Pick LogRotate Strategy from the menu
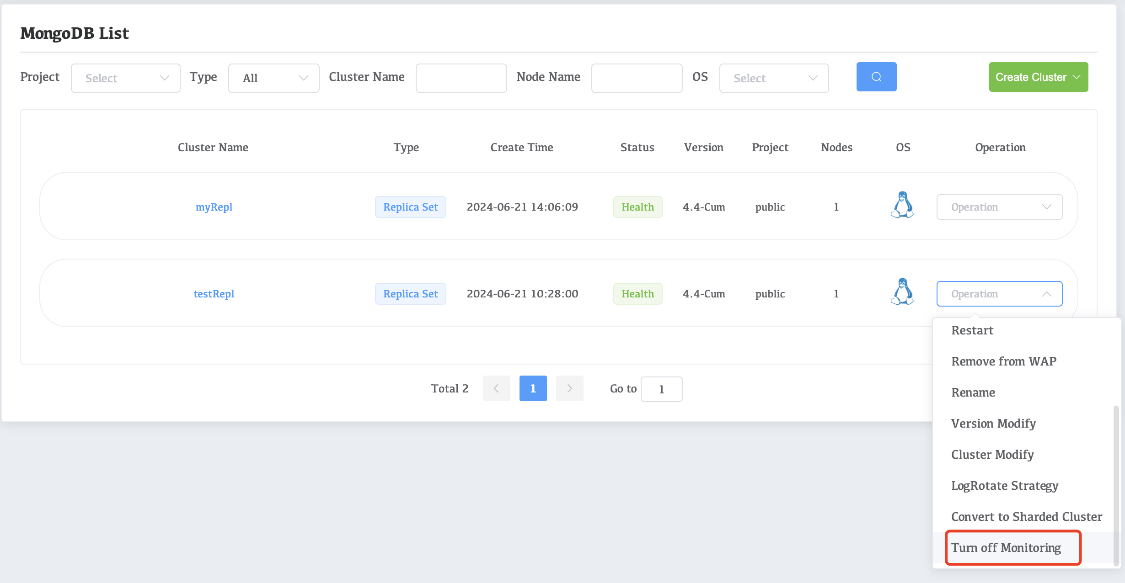Viewport: 1125px width, 583px height. click(x=1005, y=486)
